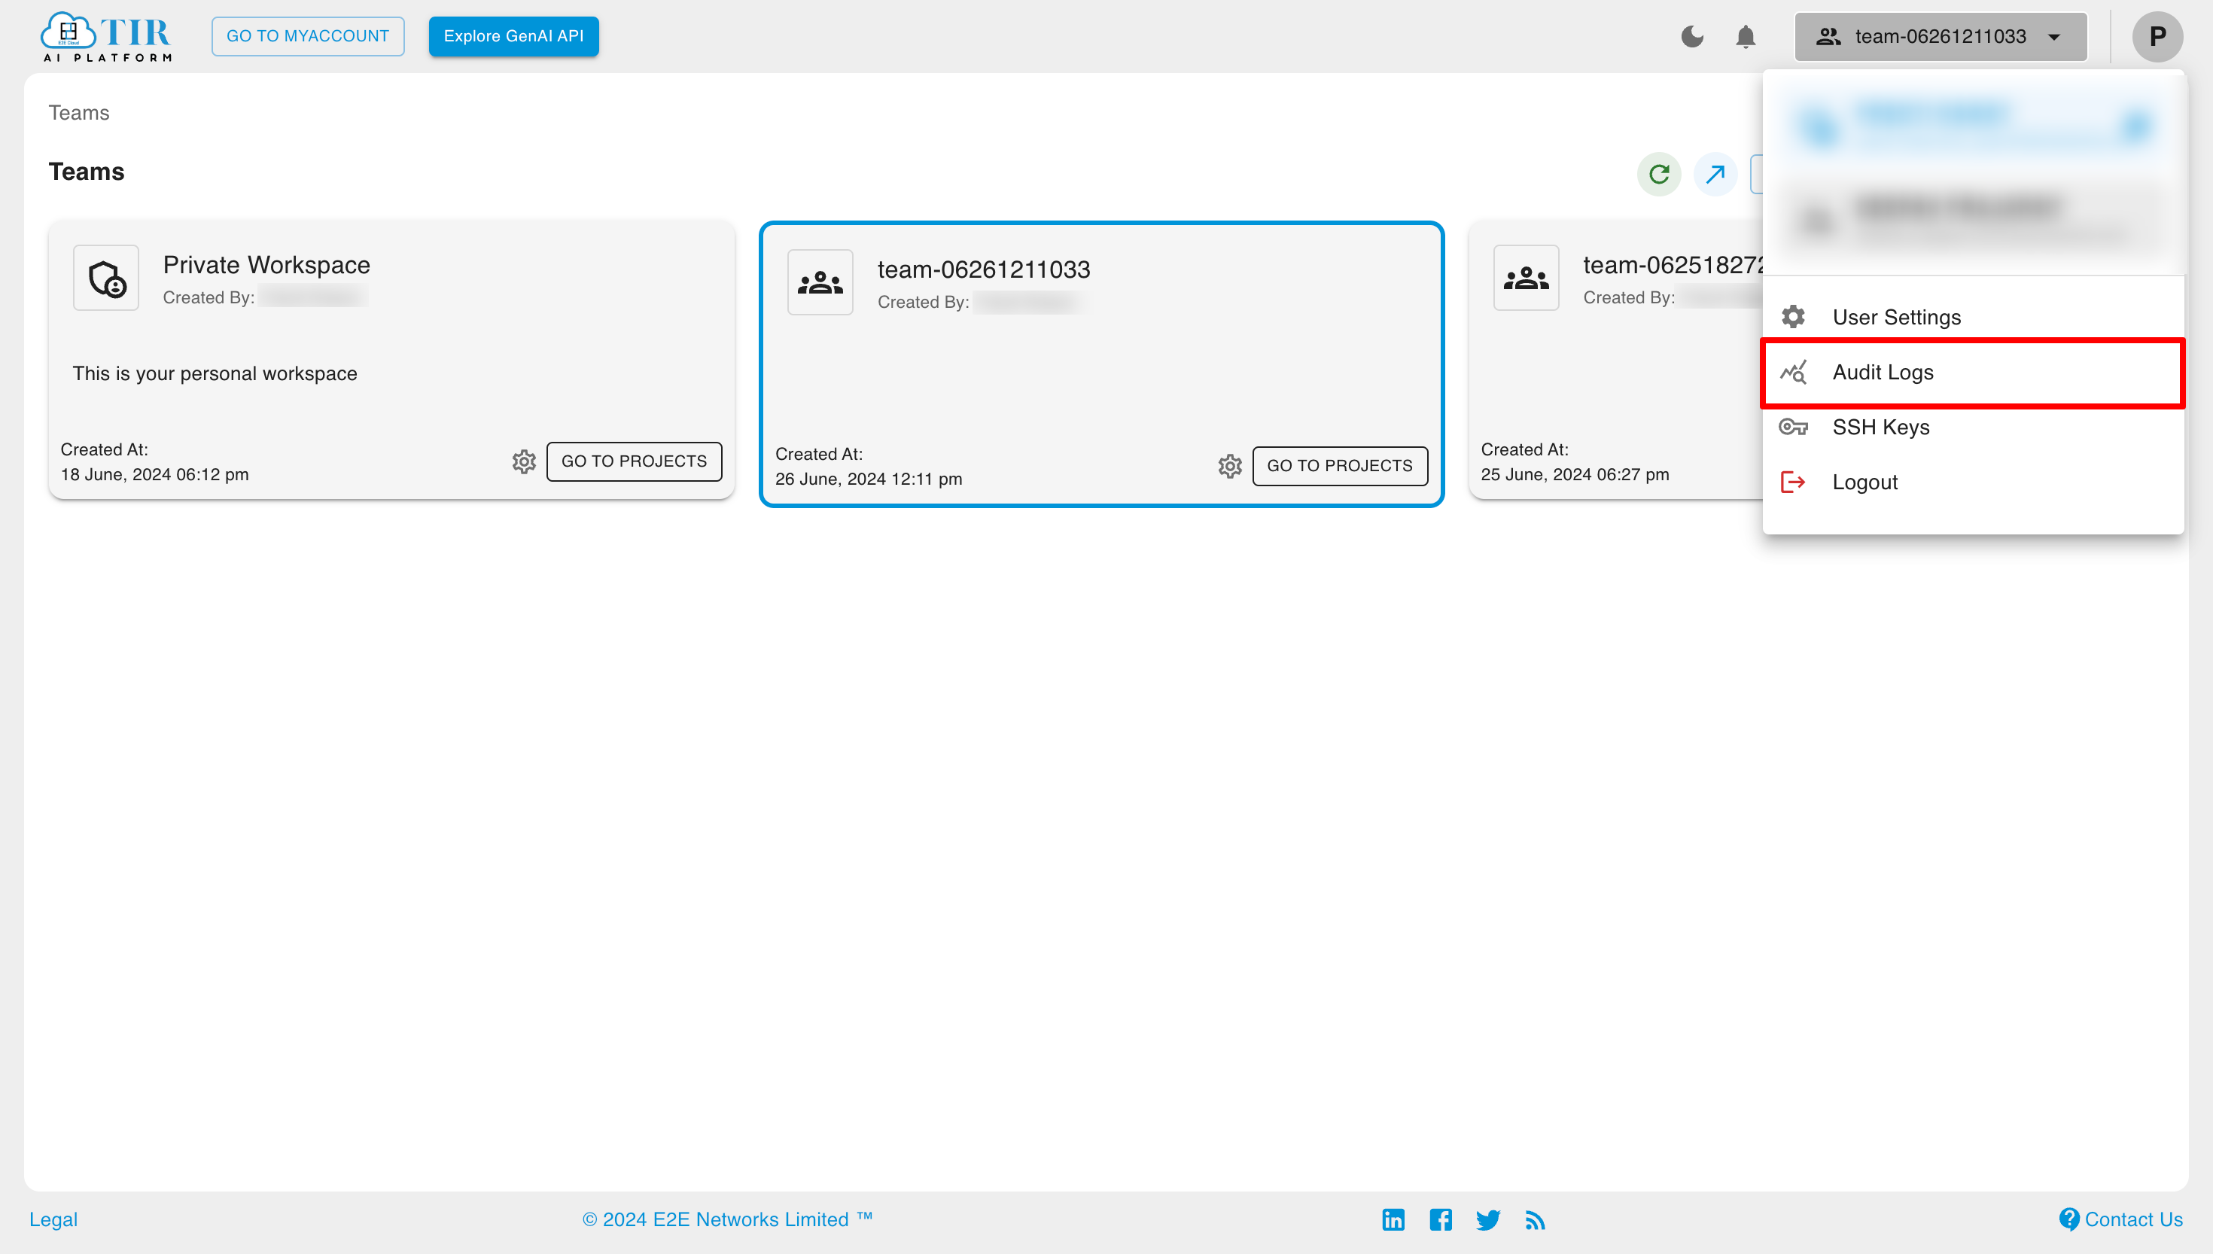
Task: Open LinkedIn footer icon
Action: (1393, 1219)
